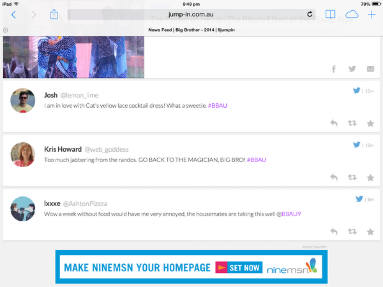Open Twitter bird icon on Kris Howard's tweet
This screenshot has height=287, width=383.
point(357,145)
